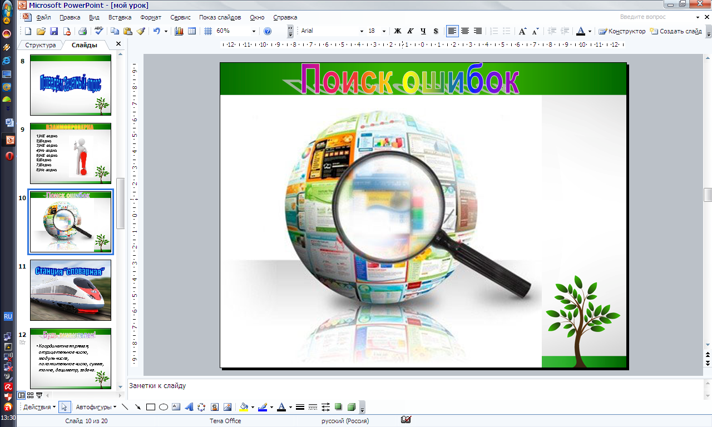Toggle align left text button

tap(452, 31)
